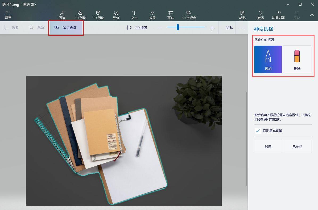The image size is (318, 210).
Task: Uncheck the 自动填充背景 checkbox
Action: click(x=258, y=131)
